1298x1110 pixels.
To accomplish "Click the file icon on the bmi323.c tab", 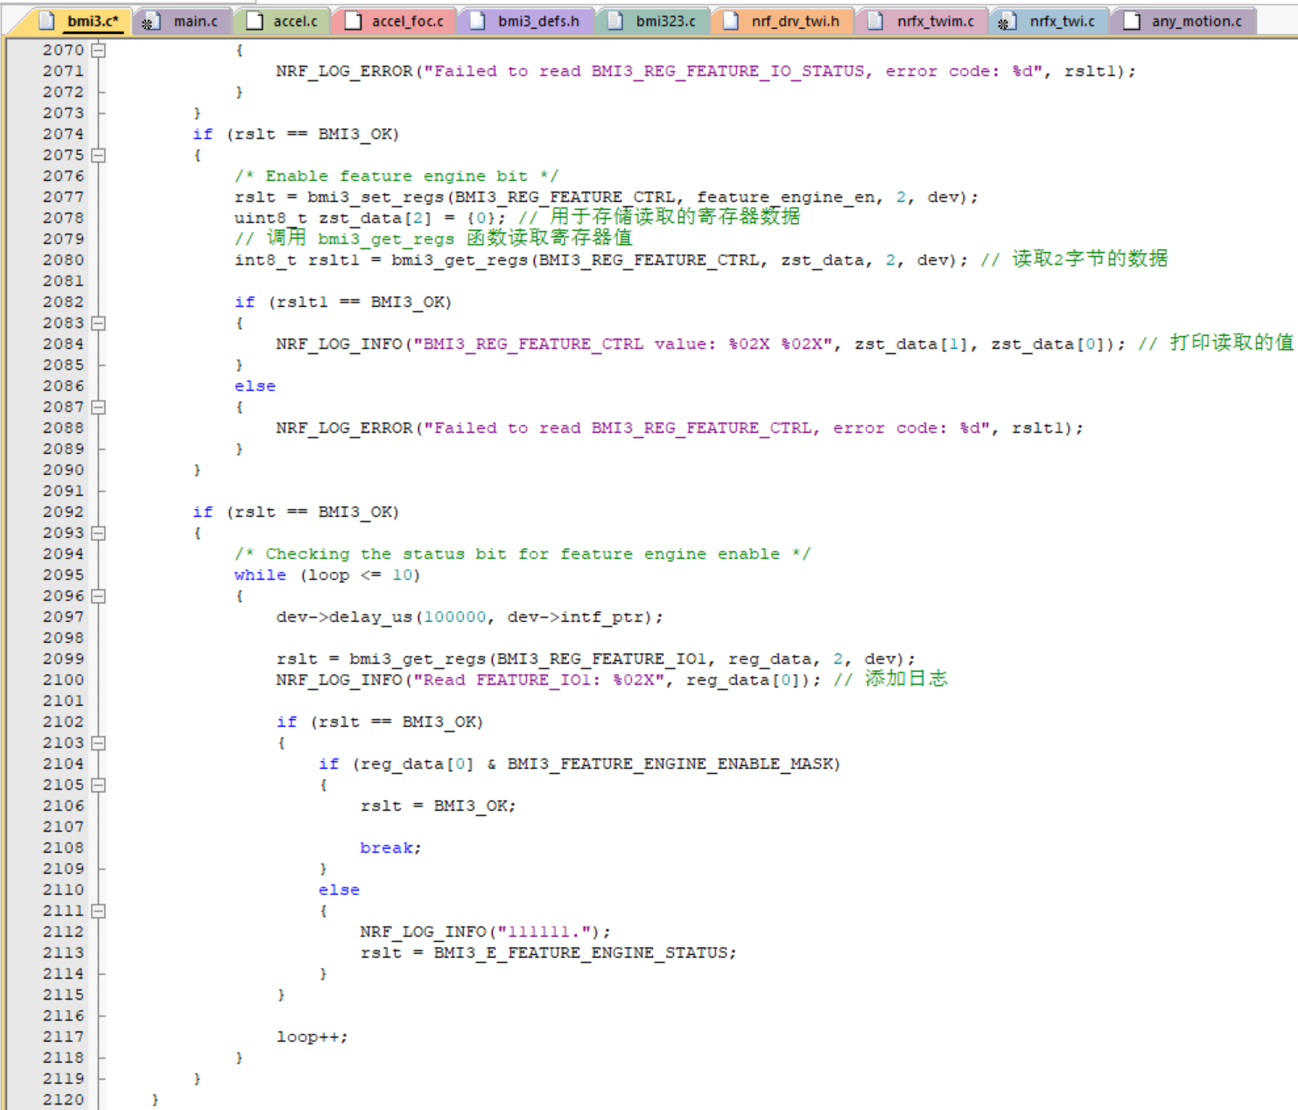I will (x=616, y=21).
